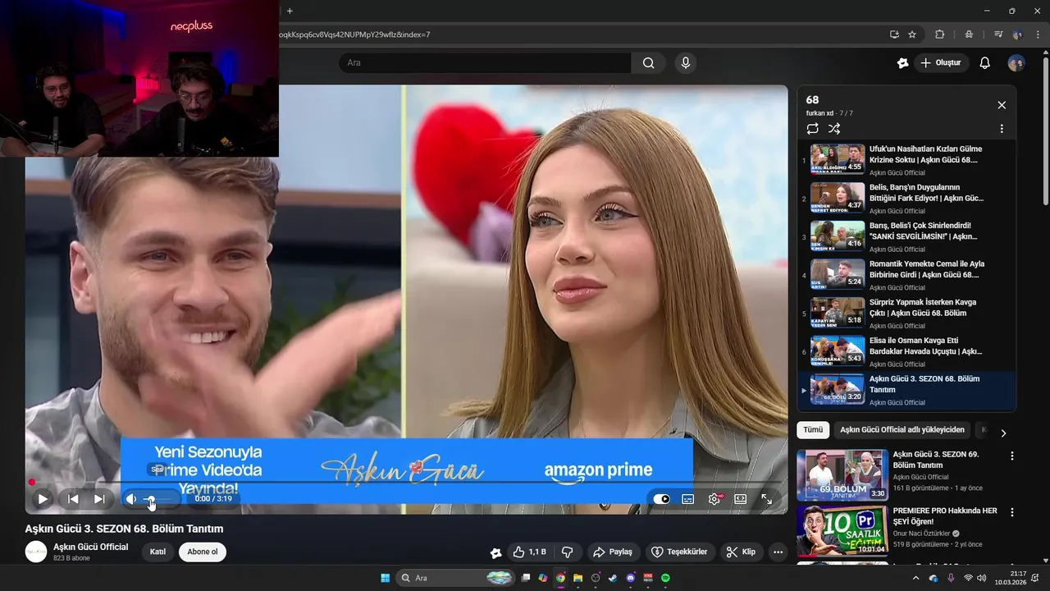The width and height of the screenshot is (1050, 591).
Task: Select Aşkın Gücü Official adlı yükleyiciden chip
Action: click(902, 430)
